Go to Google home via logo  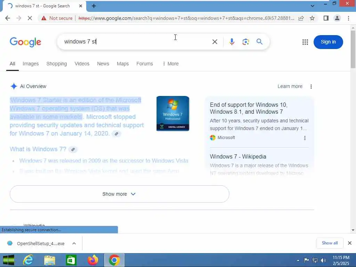pos(25,42)
